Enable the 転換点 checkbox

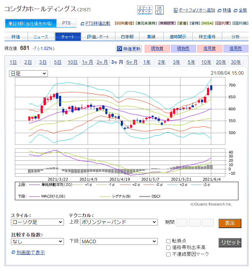168,241
